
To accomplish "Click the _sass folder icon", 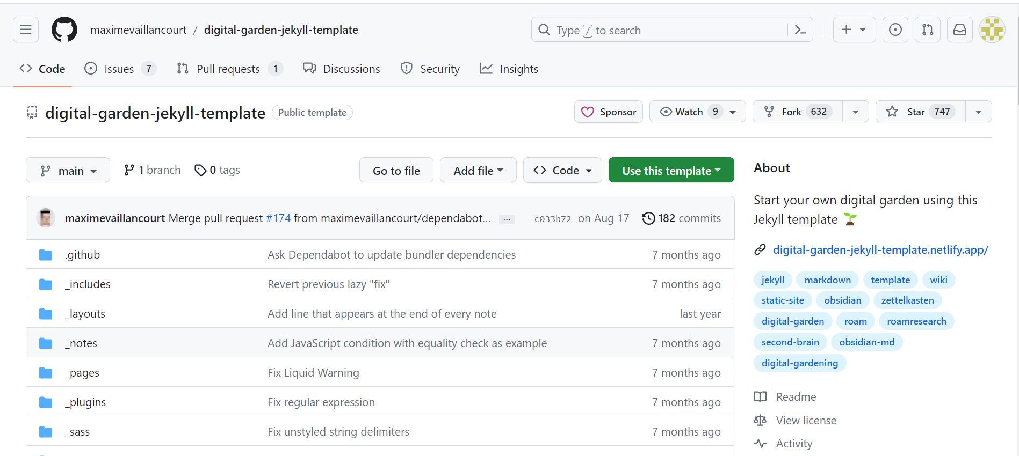I will (46, 432).
